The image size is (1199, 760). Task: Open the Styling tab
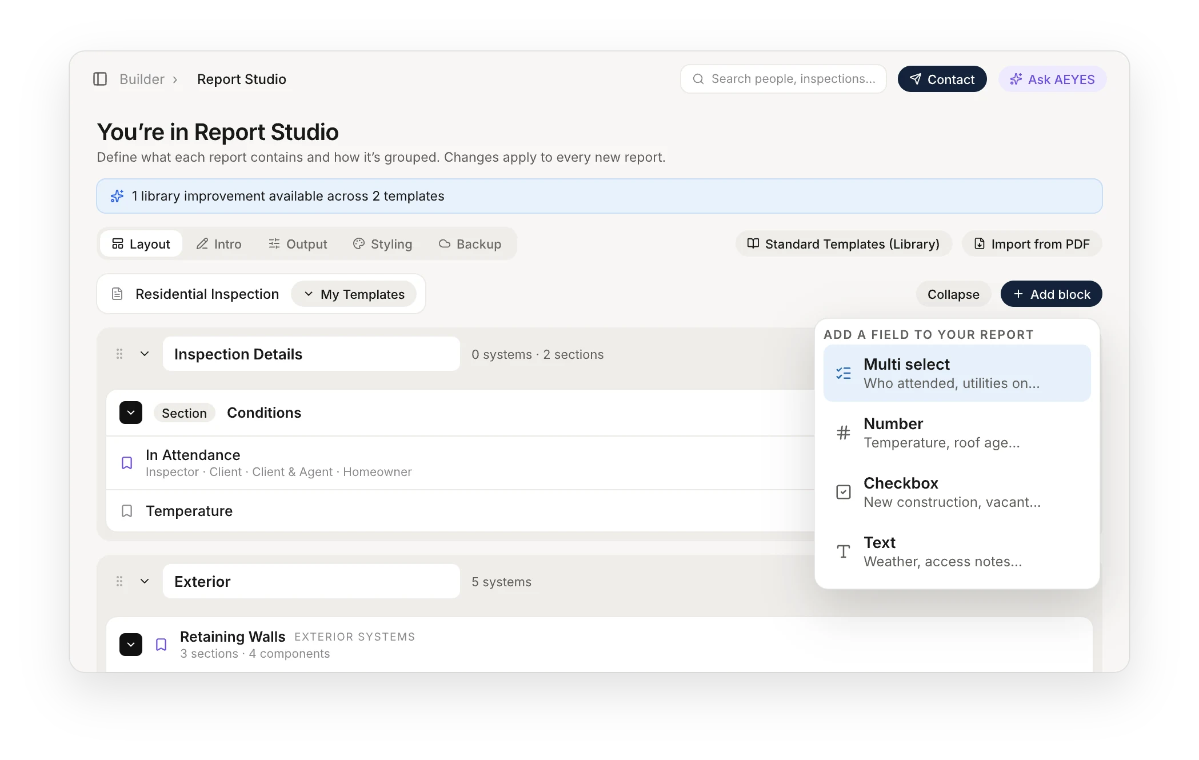382,244
